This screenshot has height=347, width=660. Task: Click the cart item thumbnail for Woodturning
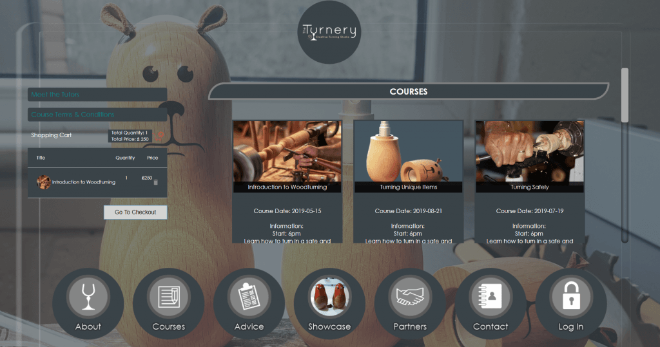point(44,182)
